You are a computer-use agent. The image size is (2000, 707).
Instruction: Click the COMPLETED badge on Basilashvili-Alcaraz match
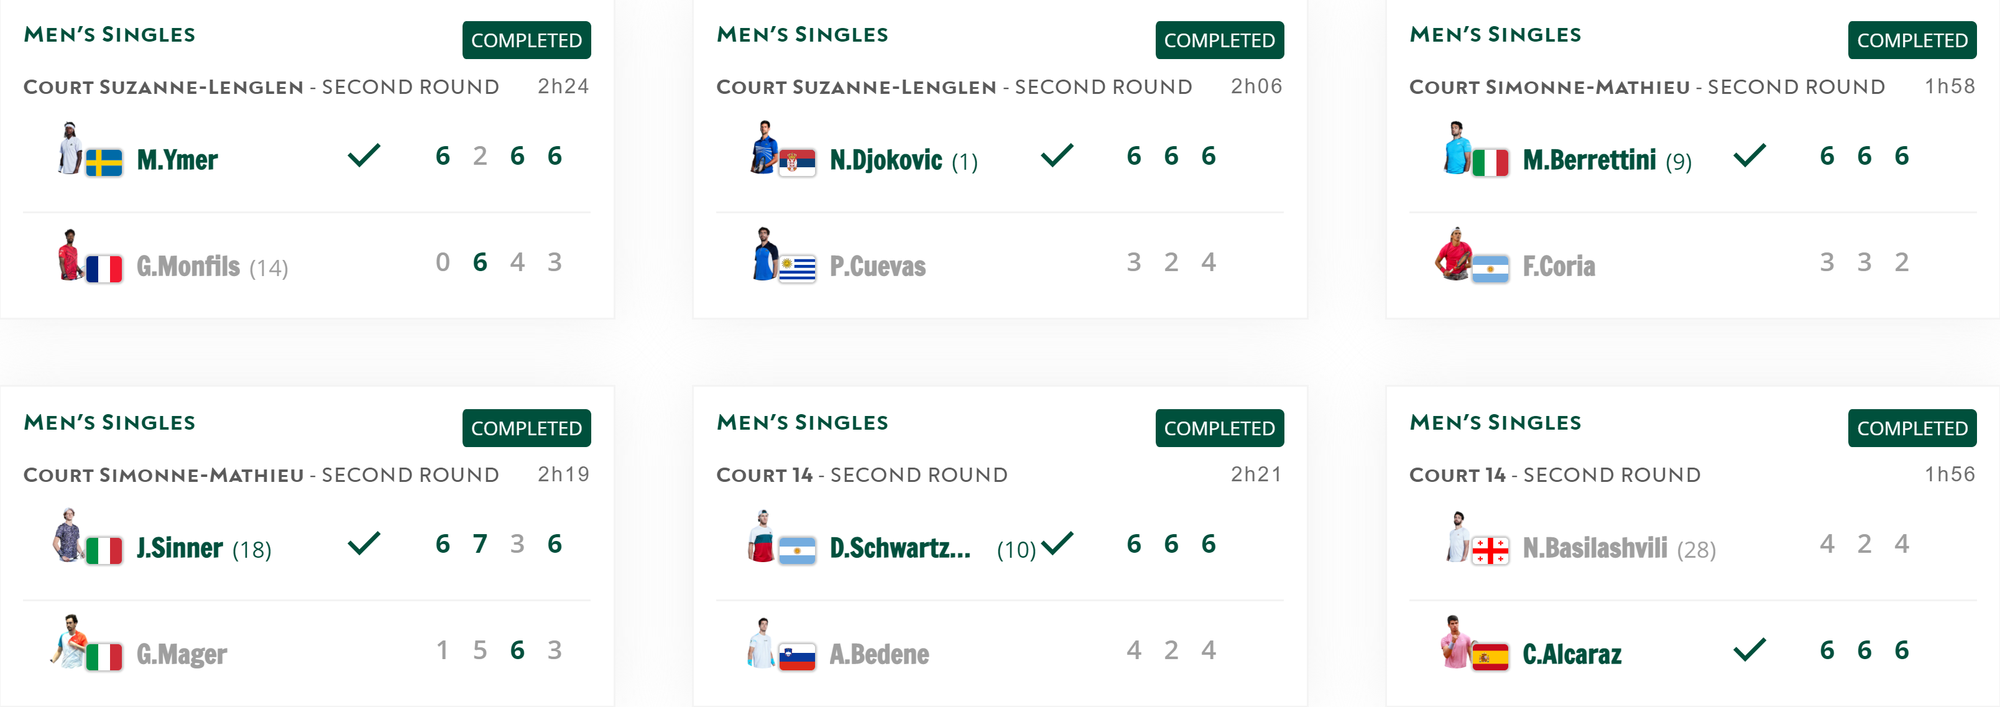click(x=1912, y=428)
